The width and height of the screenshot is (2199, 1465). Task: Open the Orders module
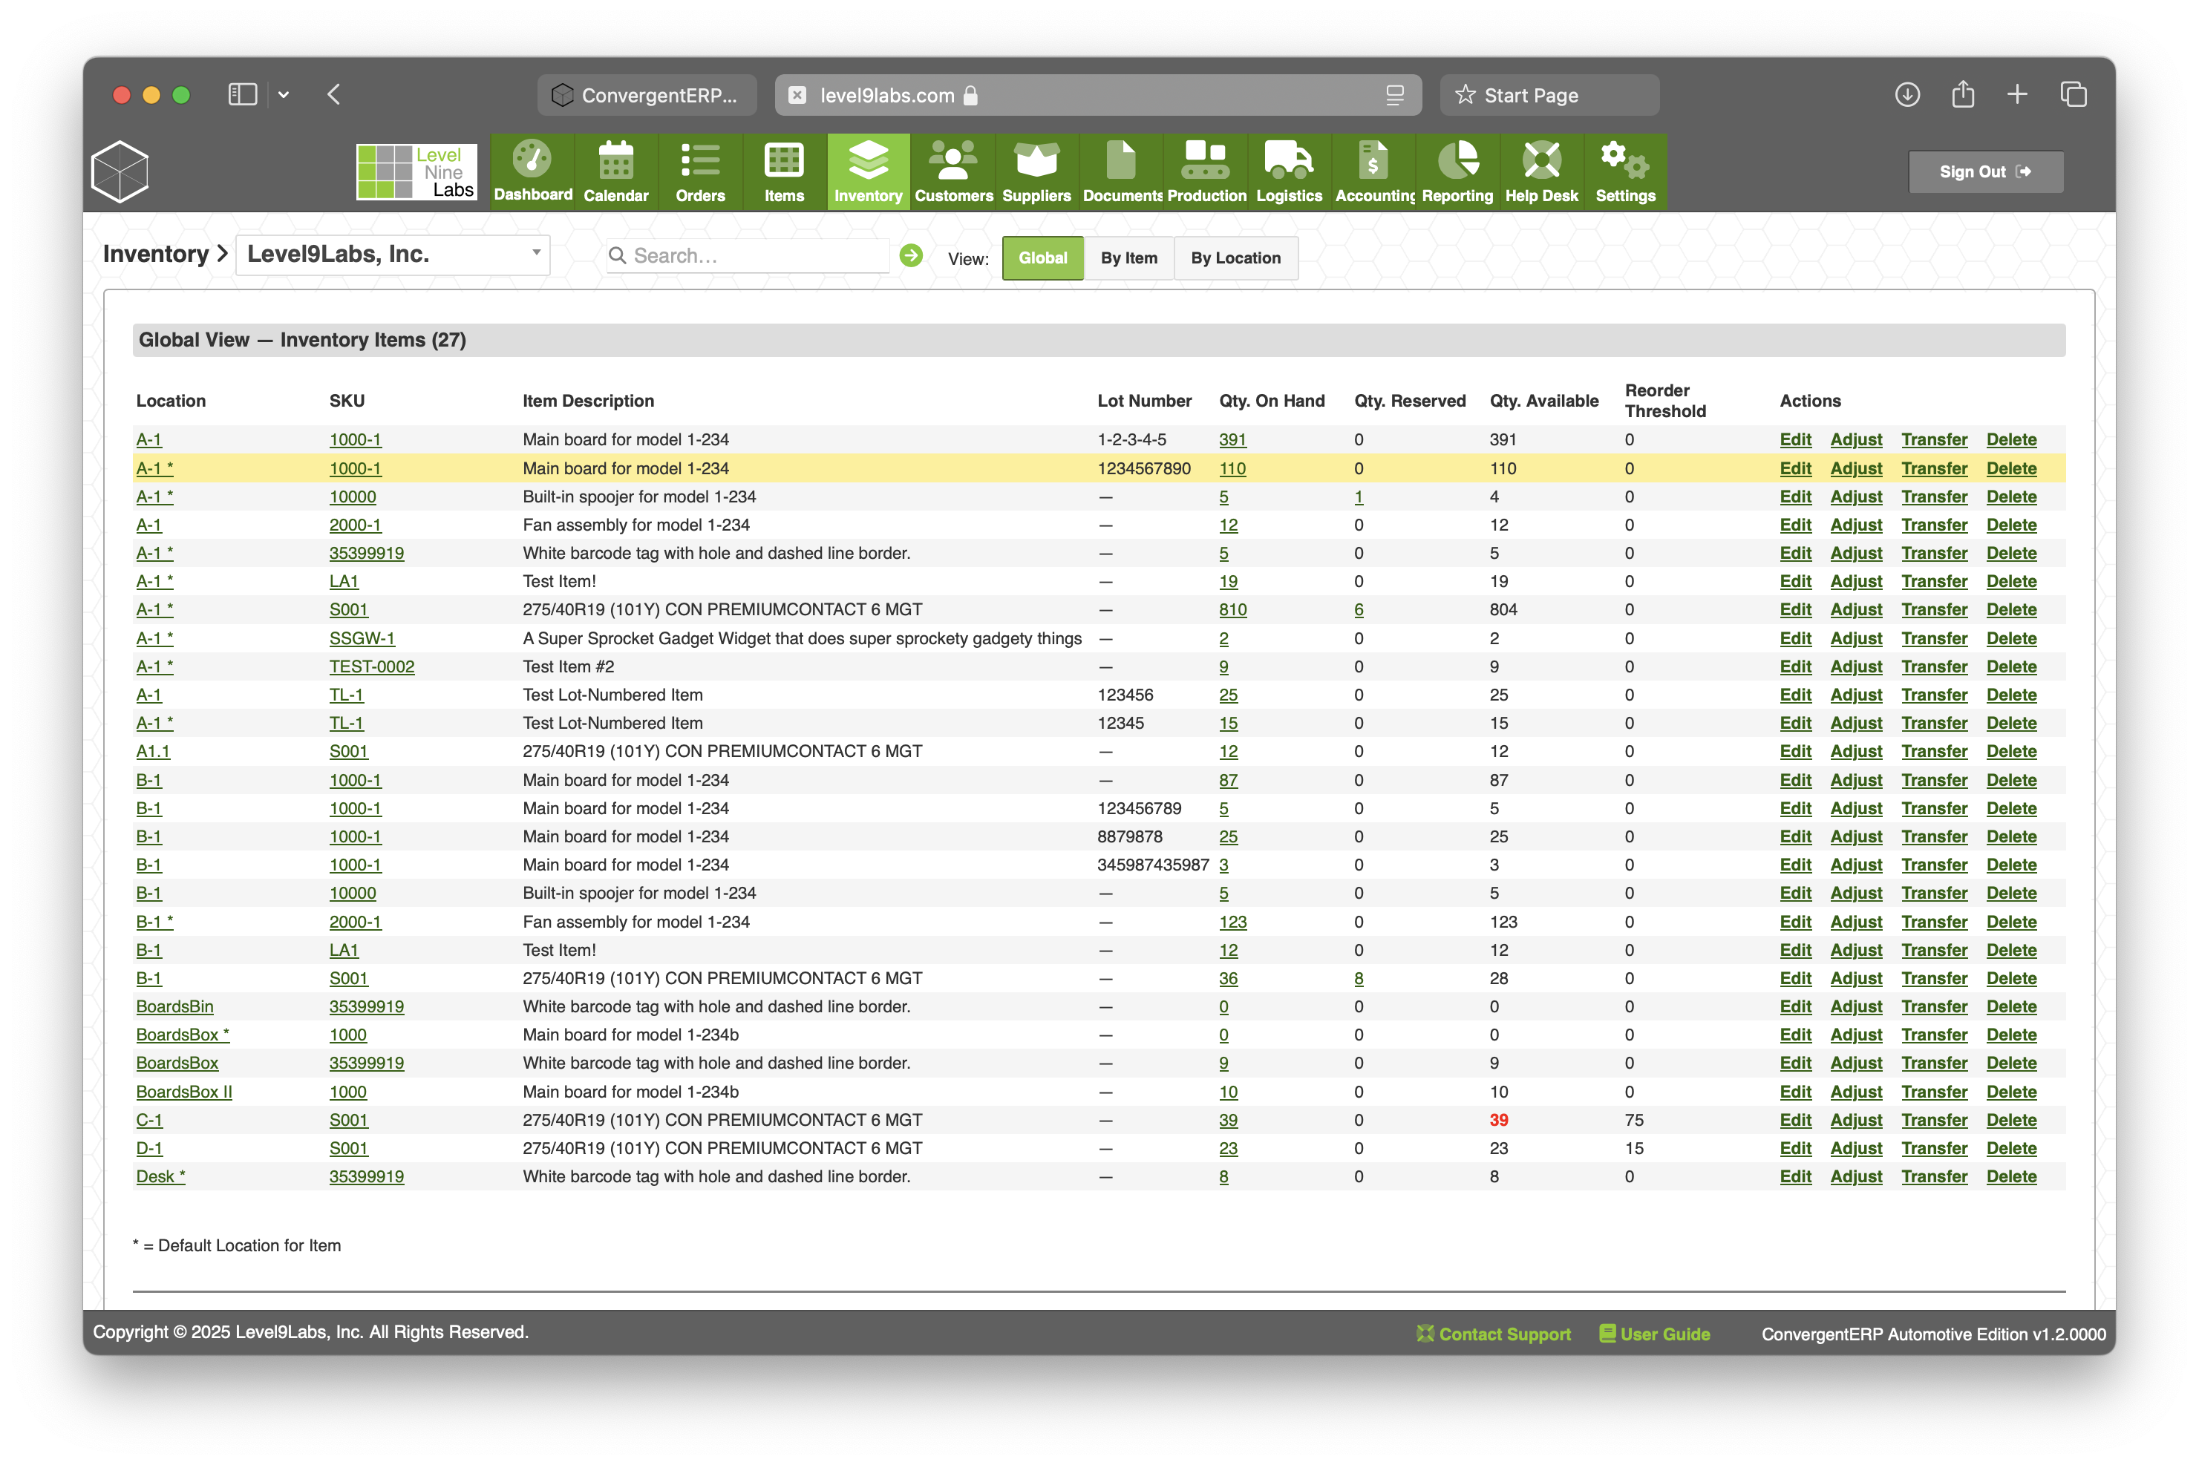[x=700, y=172]
